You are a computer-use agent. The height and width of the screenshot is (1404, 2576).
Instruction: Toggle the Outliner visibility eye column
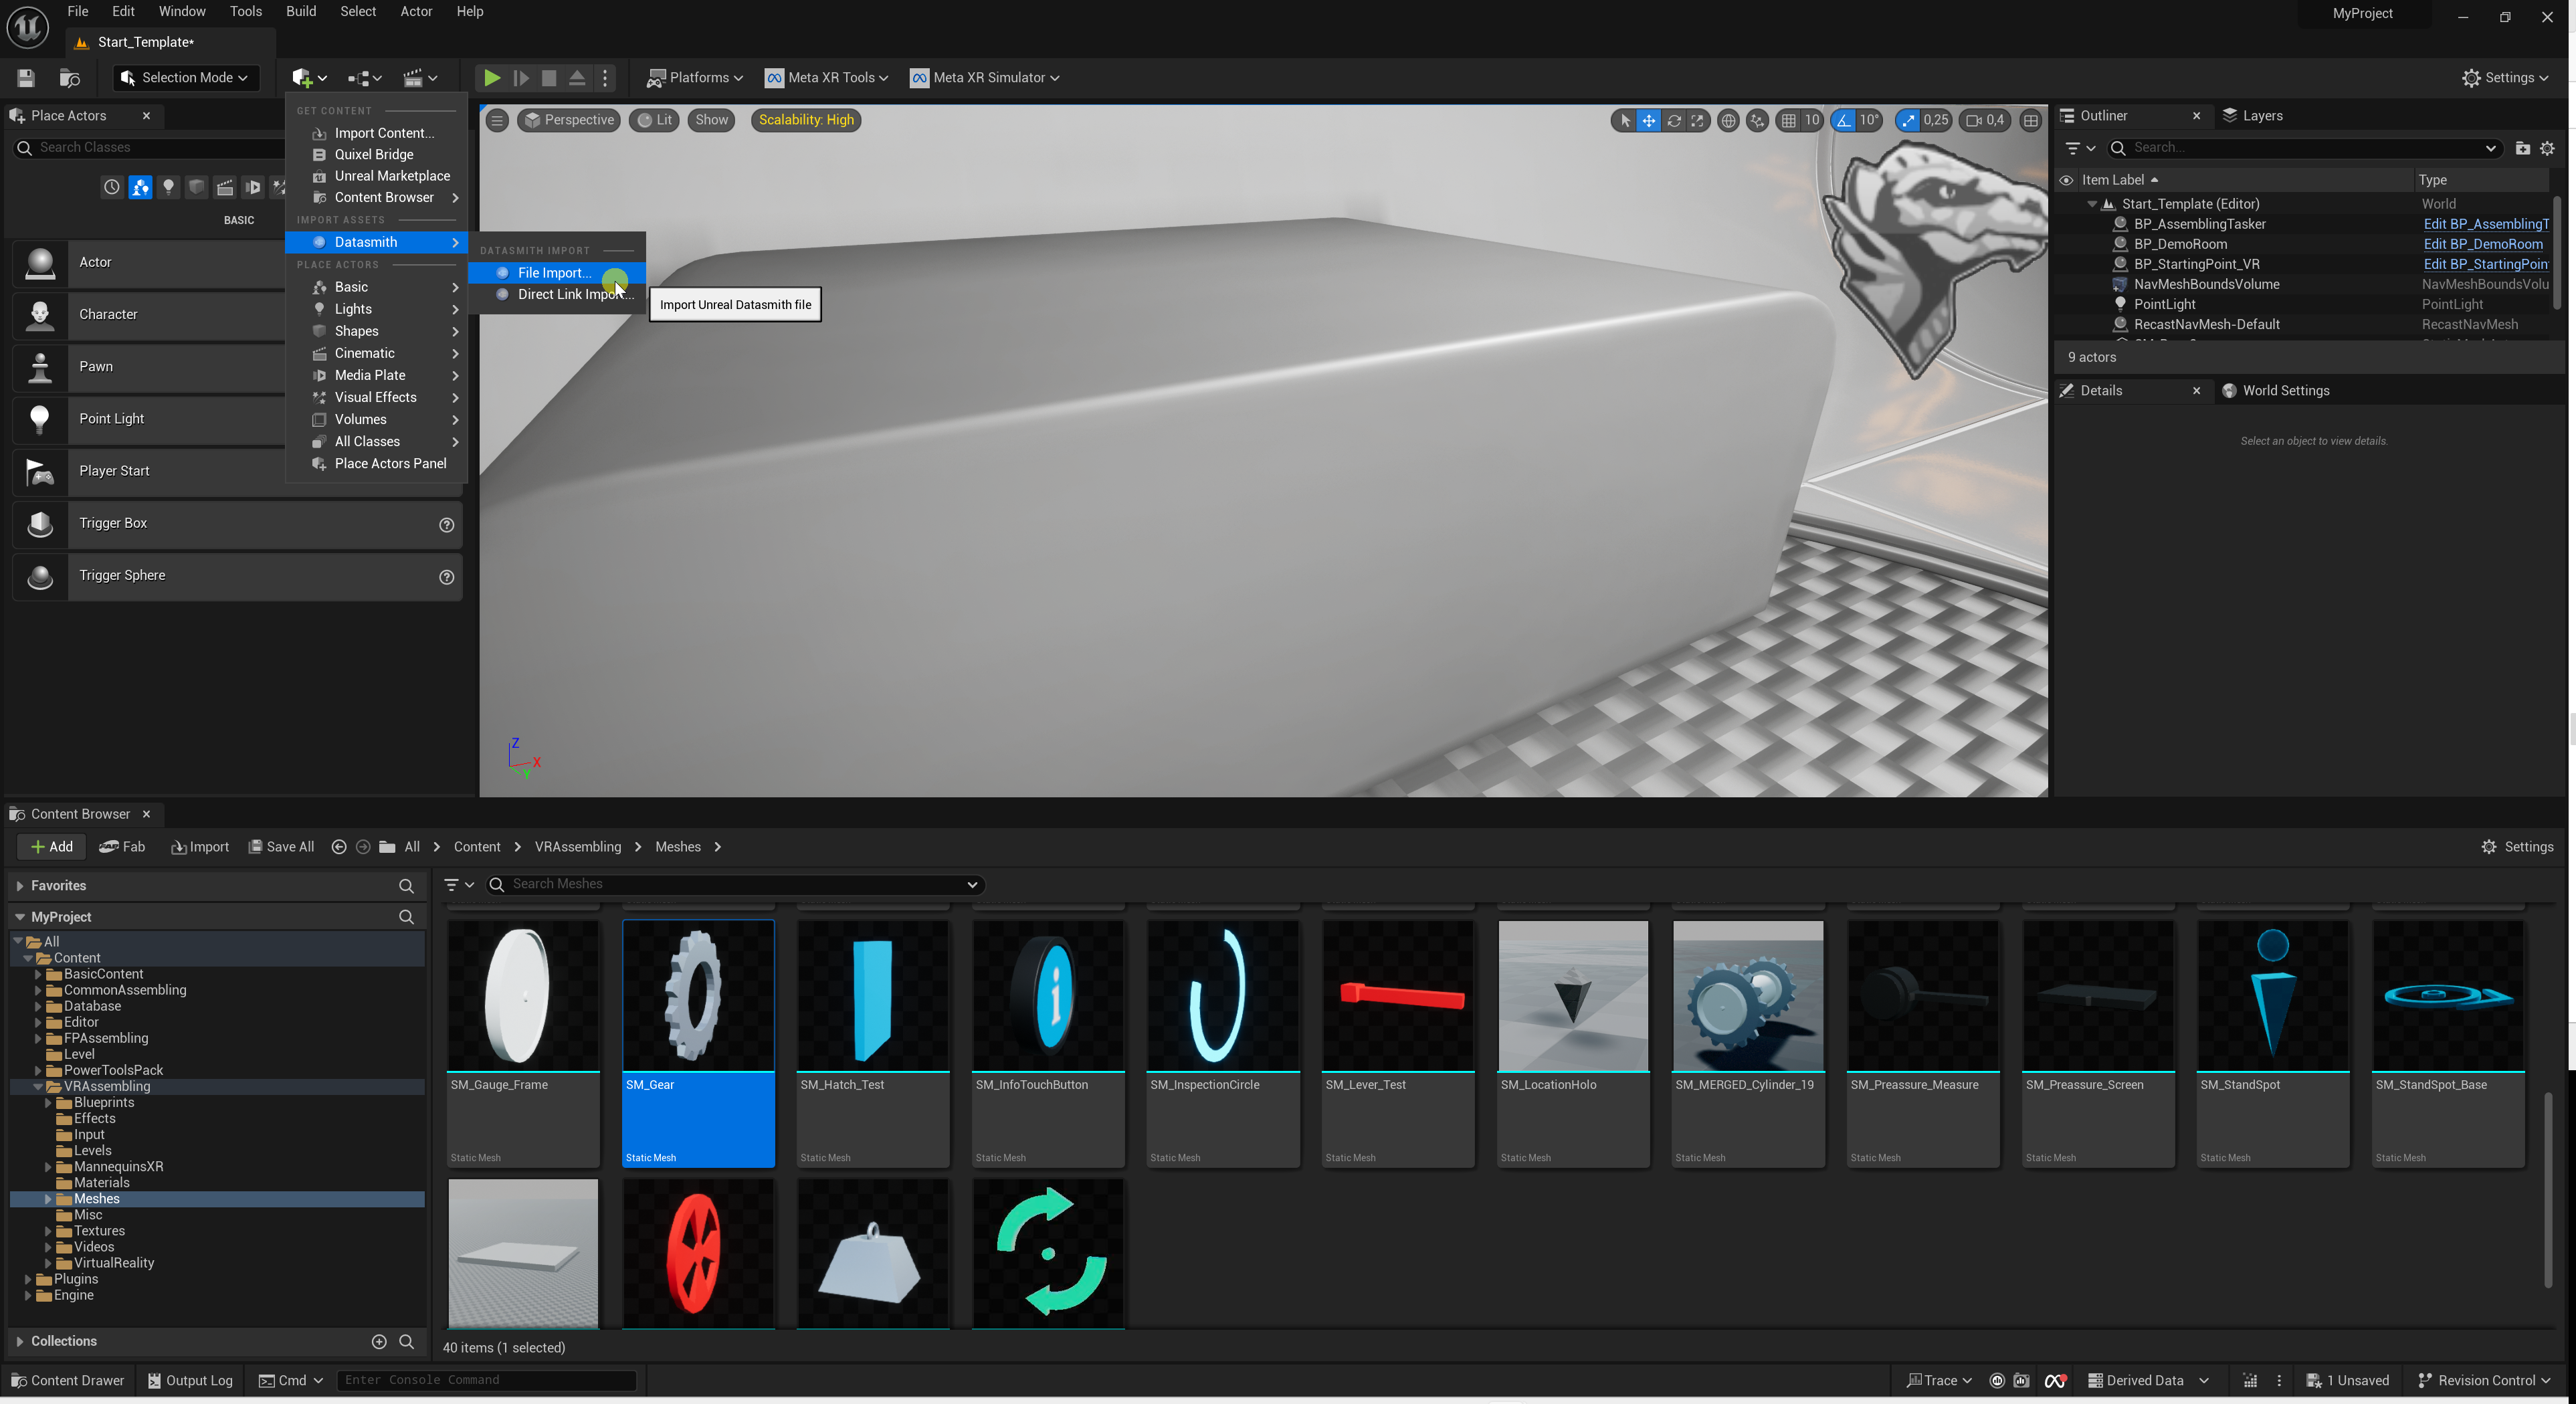coord(2066,180)
